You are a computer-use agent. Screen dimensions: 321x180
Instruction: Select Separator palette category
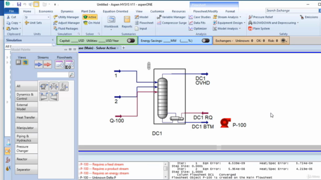click(26, 169)
